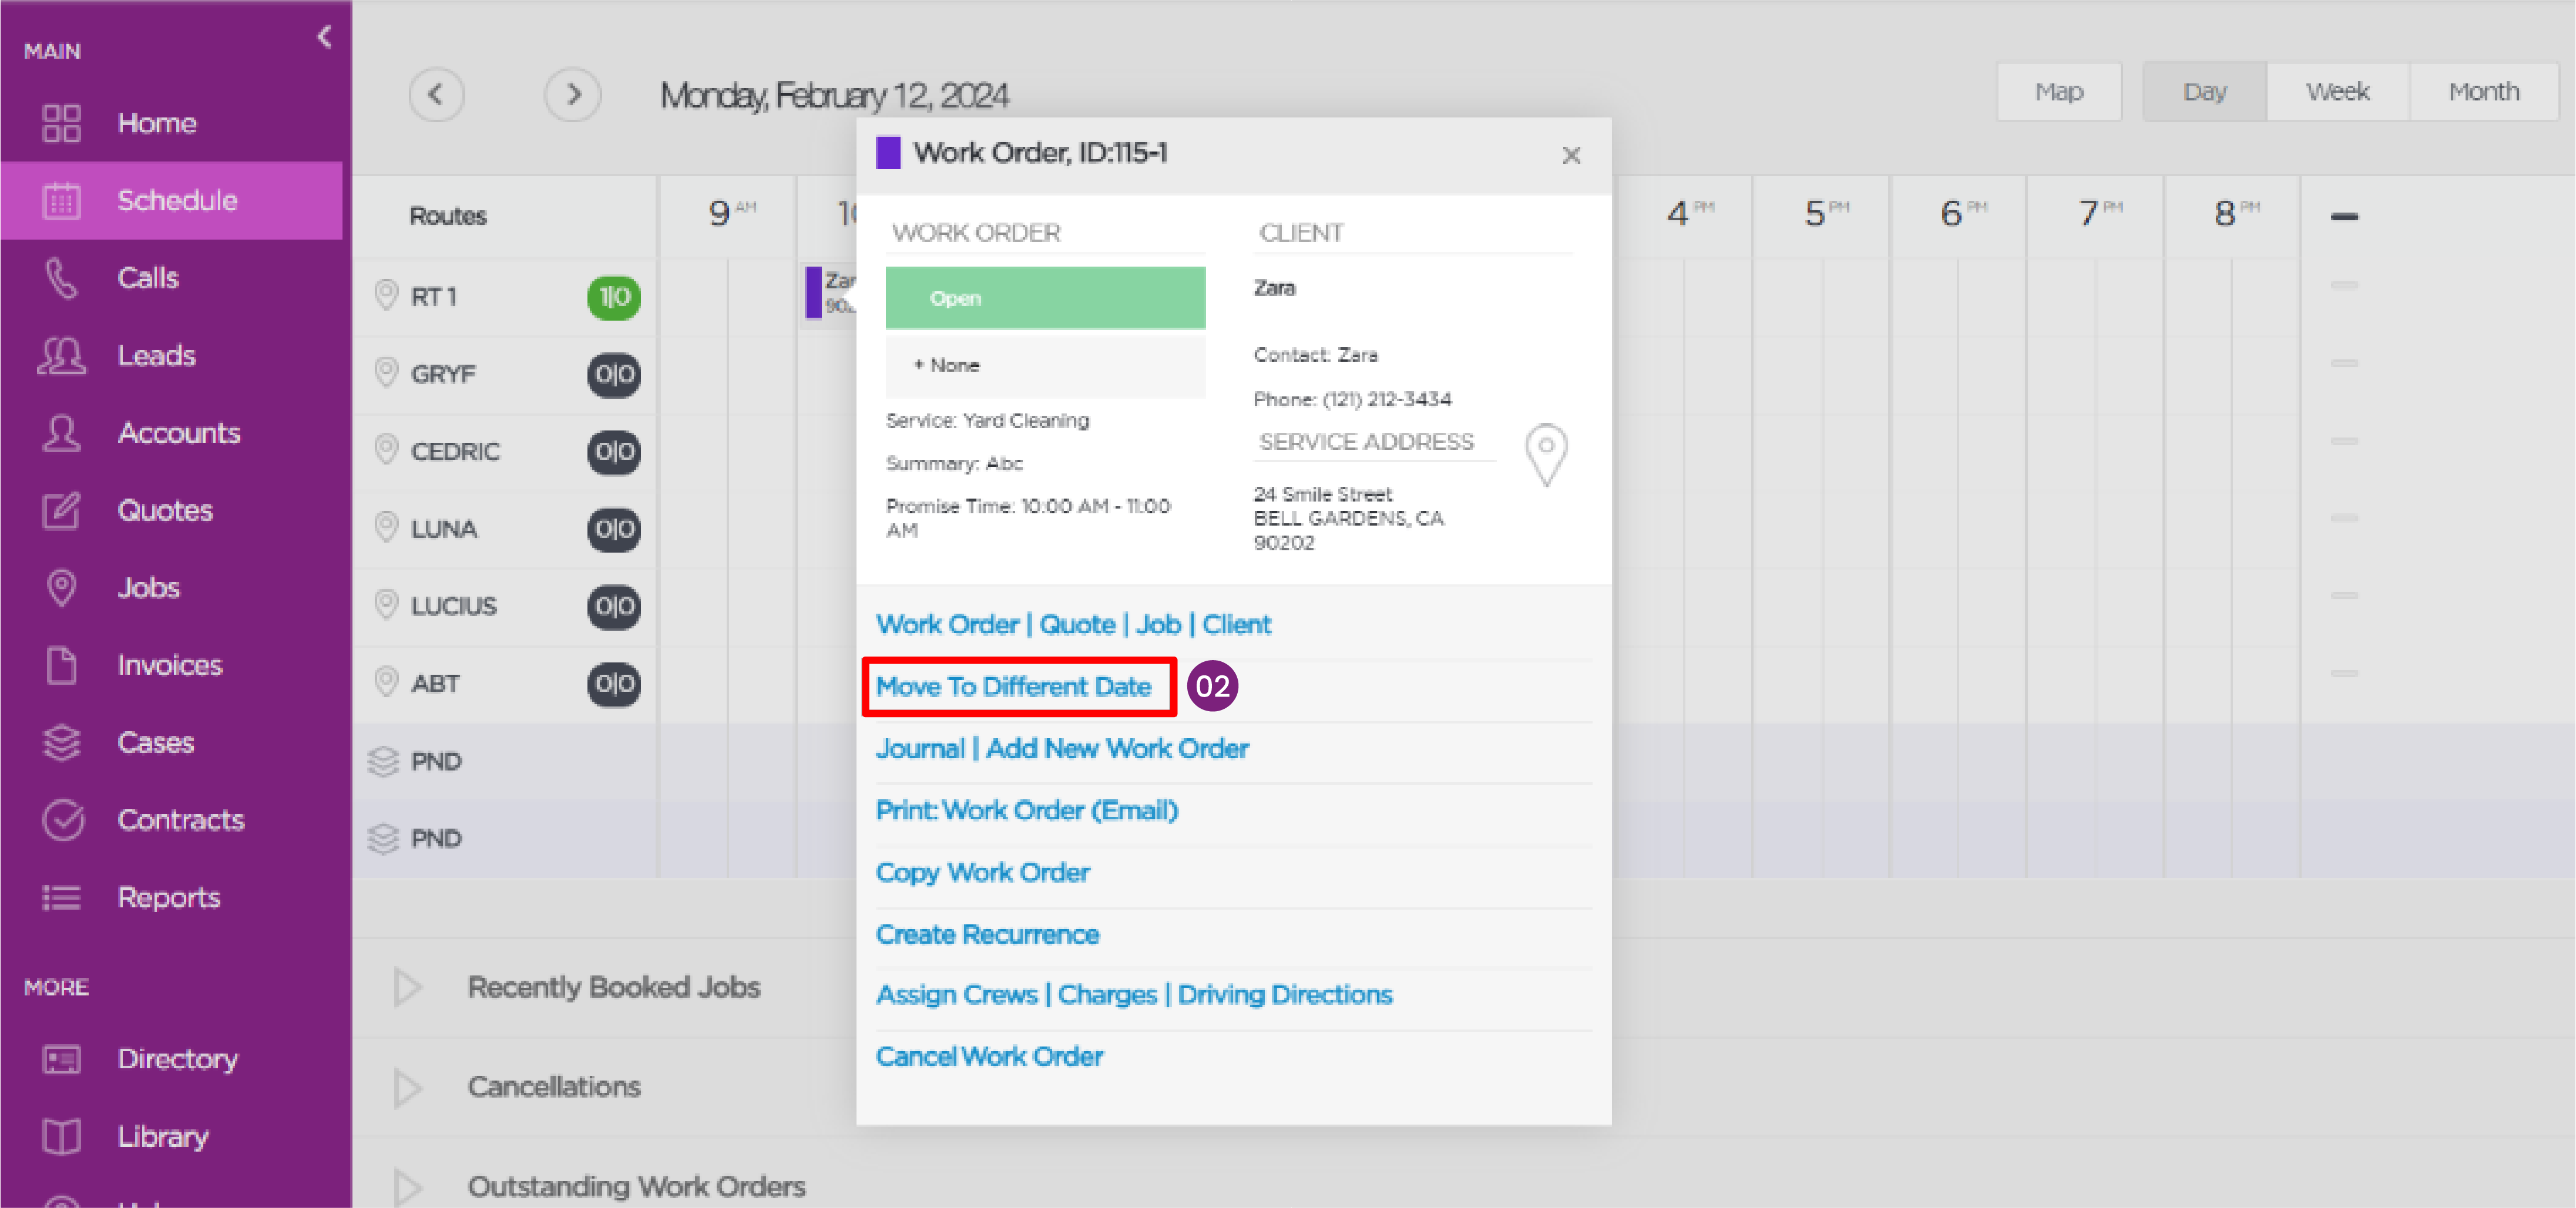The height and width of the screenshot is (1208, 2576).
Task: Click the RT 1 route pin icon
Action: pos(386,296)
